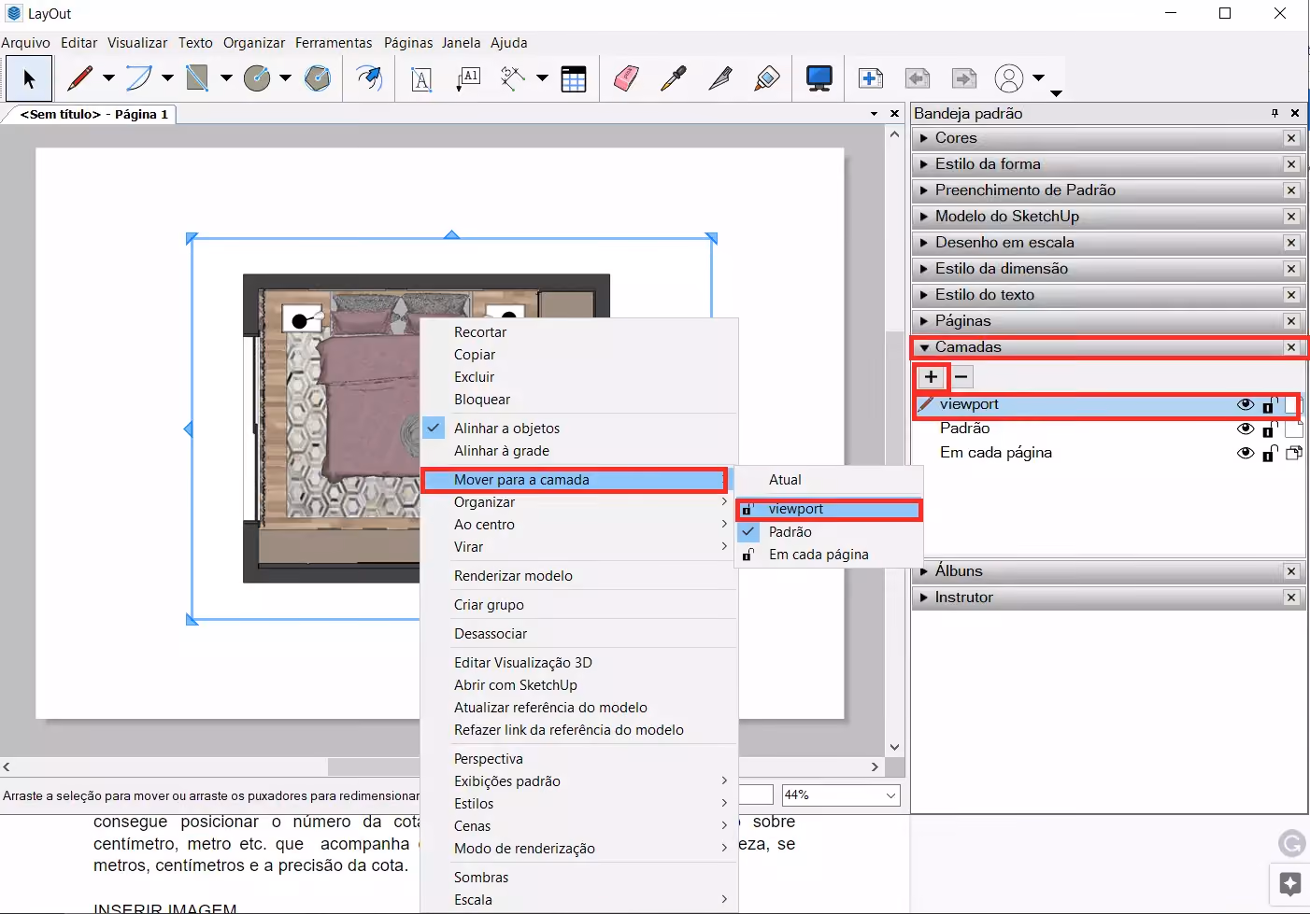The height and width of the screenshot is (914, 1310).
Task: Toggle shared-page icon for Em cada página
Action: [1294, 453]
